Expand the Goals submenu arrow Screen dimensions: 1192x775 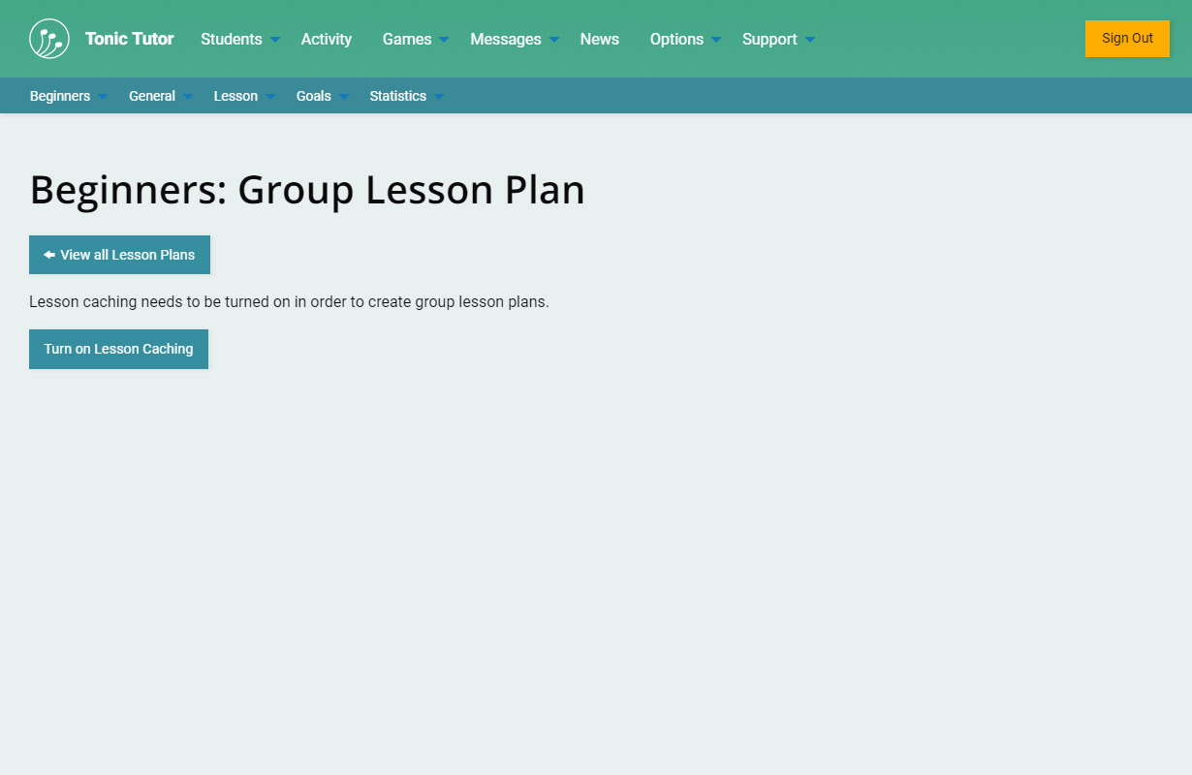click(x=344, y=97)
